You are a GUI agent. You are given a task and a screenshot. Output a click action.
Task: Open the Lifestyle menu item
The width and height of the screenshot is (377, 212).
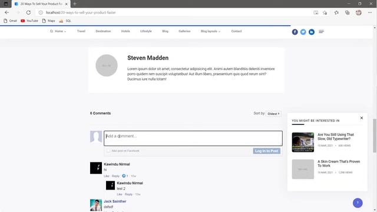pos(146,31)
